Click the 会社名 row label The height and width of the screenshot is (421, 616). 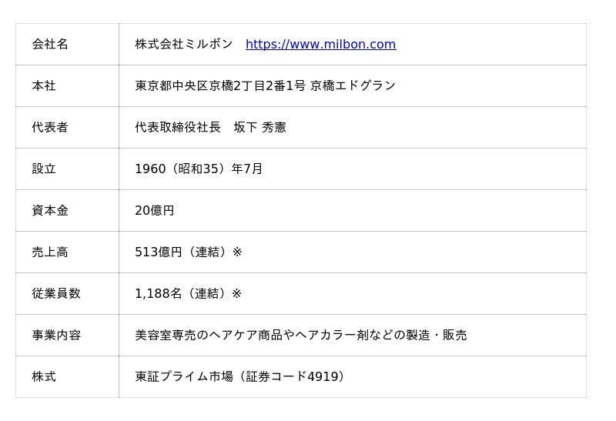click(x=50, y=45)
